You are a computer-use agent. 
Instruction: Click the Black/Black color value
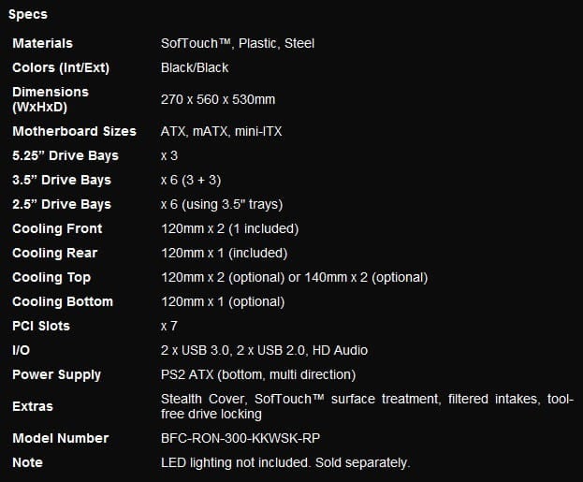[195, 67]
